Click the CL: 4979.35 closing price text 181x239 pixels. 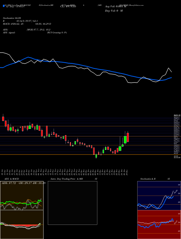pyautogui.click(x=68, y=6)
